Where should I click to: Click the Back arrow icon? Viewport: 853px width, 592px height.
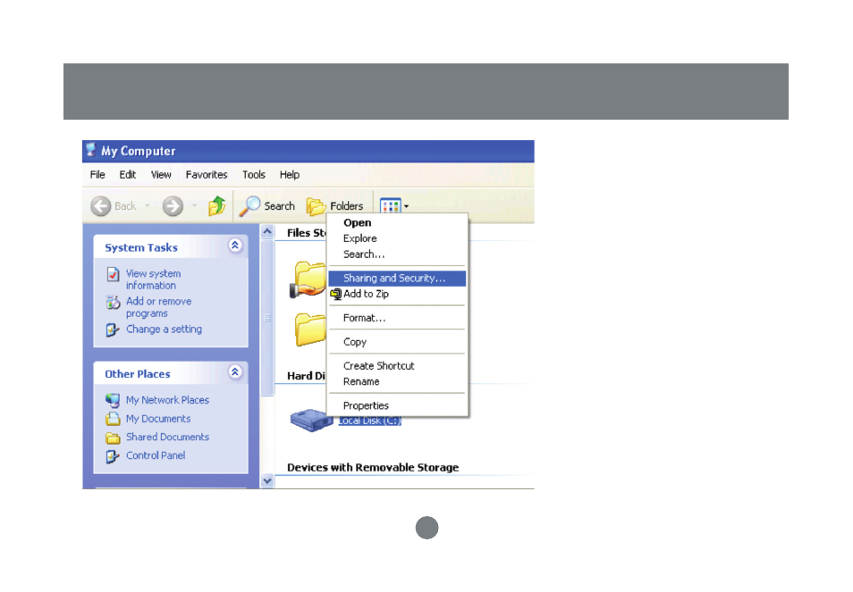(x=101, y=206)
